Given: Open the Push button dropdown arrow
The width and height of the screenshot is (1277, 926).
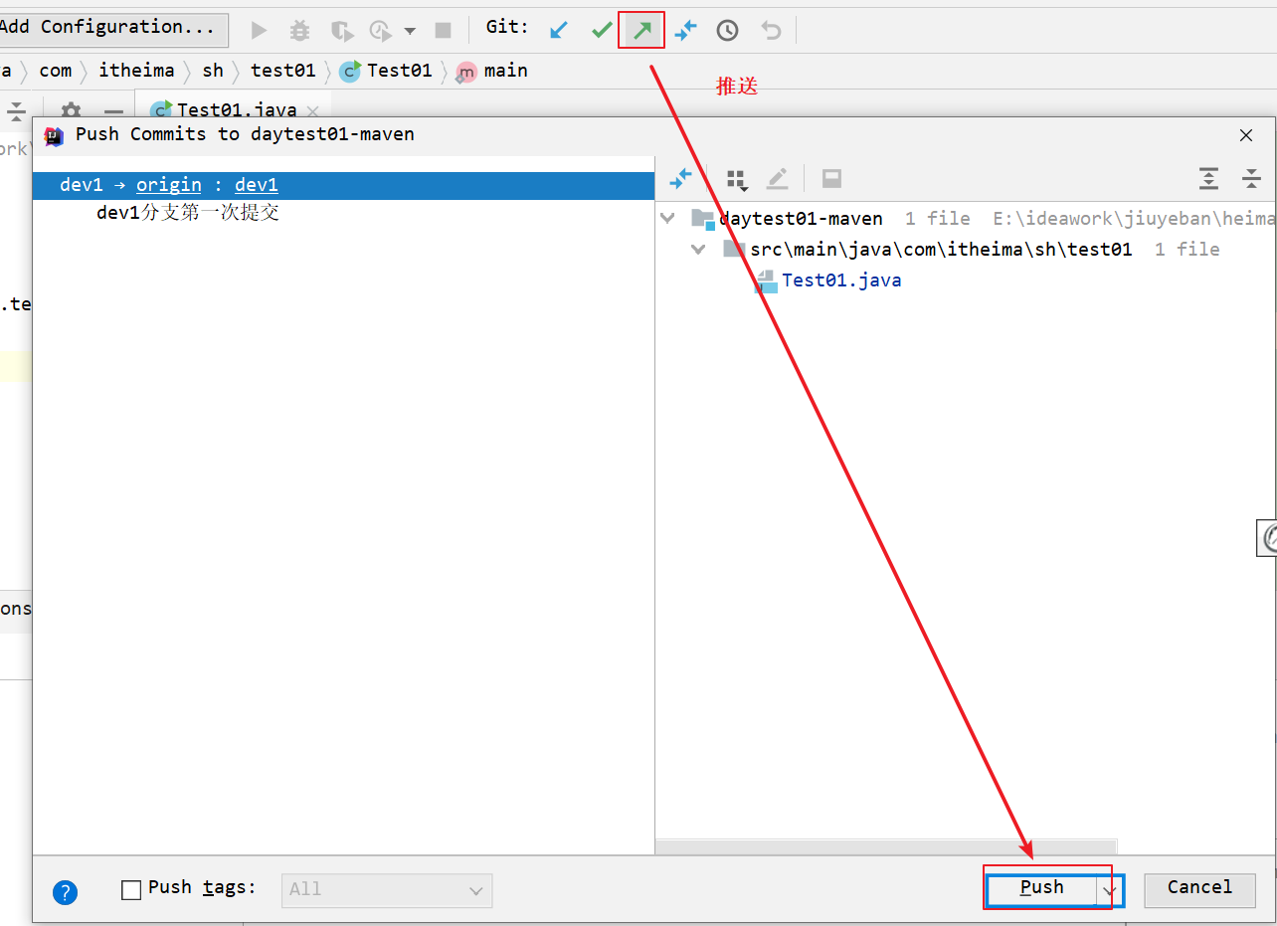Looking at the screenshot, I should [x=1110, y=891].
